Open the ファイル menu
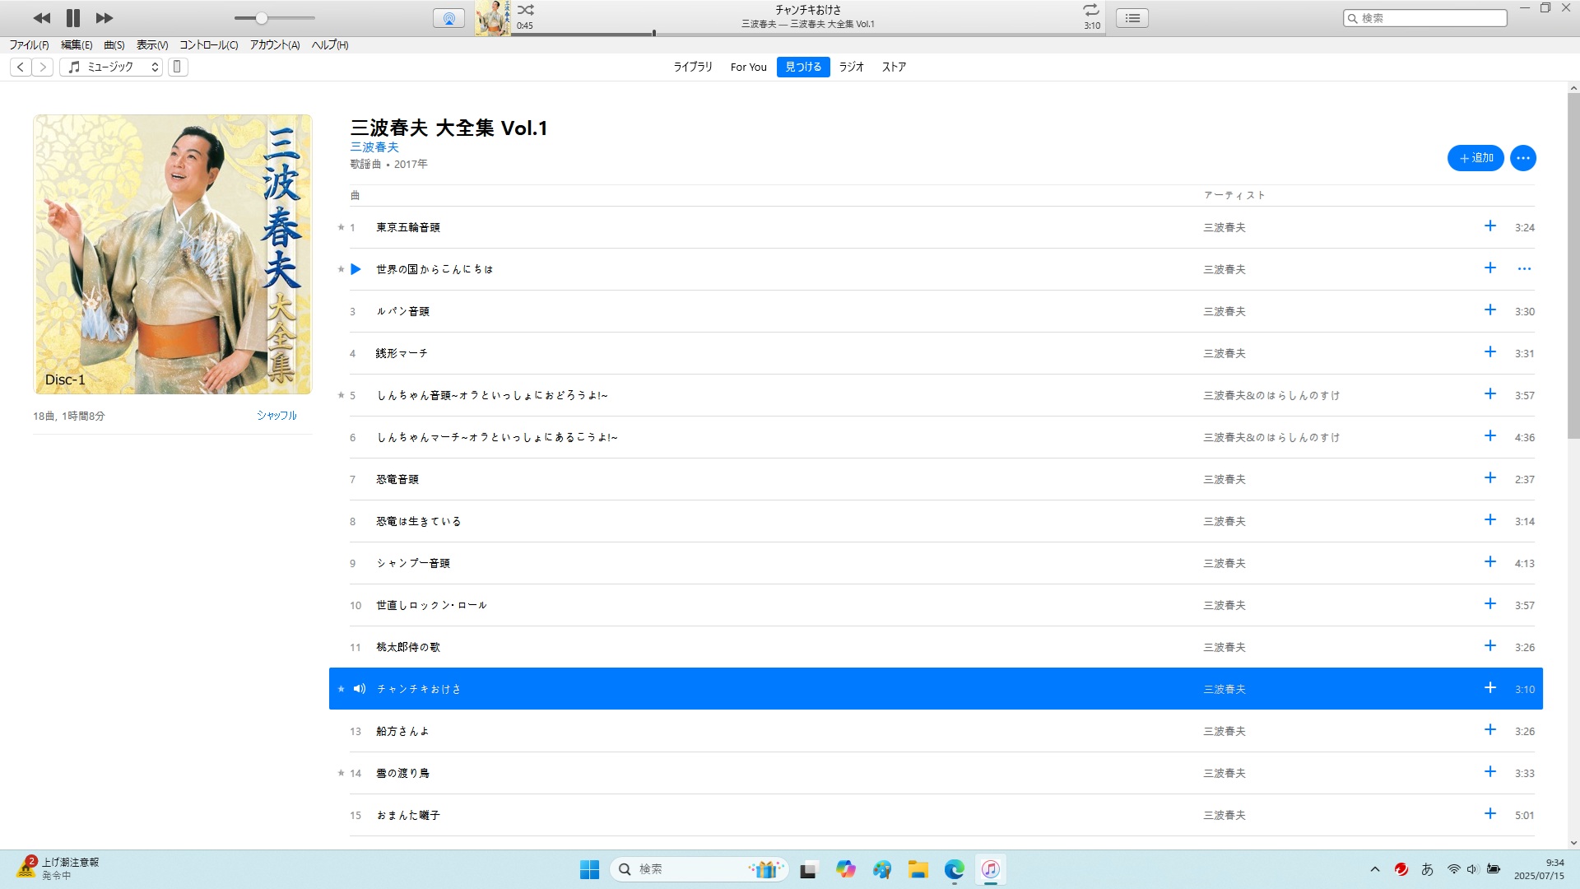The height and width of the screenshot is (889, 1580). pyautogui.click(x=29, y=45)
